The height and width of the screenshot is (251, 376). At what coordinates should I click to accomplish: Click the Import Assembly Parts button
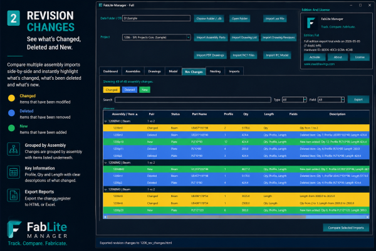[211, 37]
